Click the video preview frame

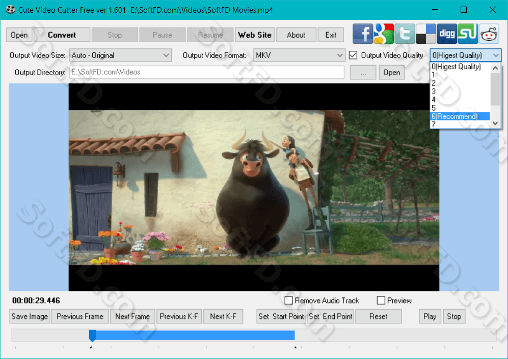(254, 187)
